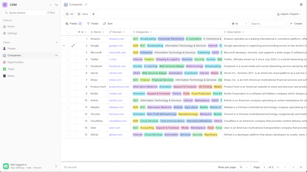Click the app logo near Not logged in
This screenshot has height=172, width=307.
click(6, 166)
